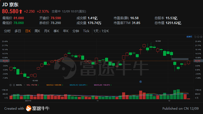Image resolution: width=203 pixels, height=114 pixels.
Task: Open the MAVOL20 line dropdown
Action: pyautogui.click(x=111, y=85)
